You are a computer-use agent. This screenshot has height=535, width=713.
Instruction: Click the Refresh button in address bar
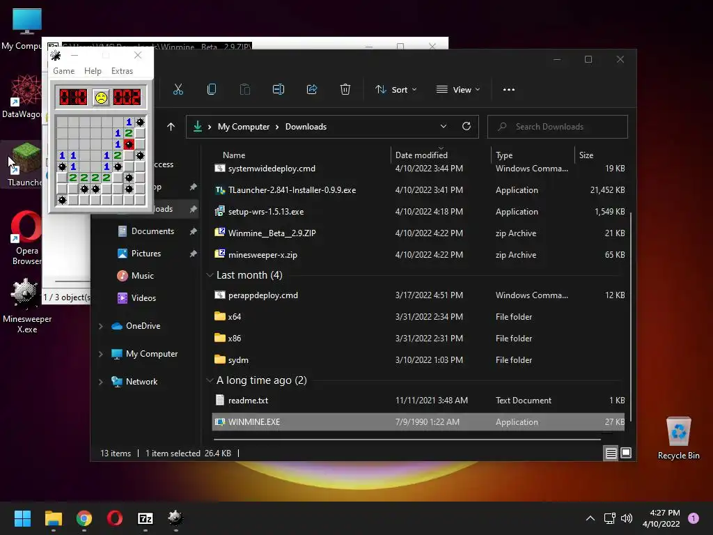click(467, 127)
